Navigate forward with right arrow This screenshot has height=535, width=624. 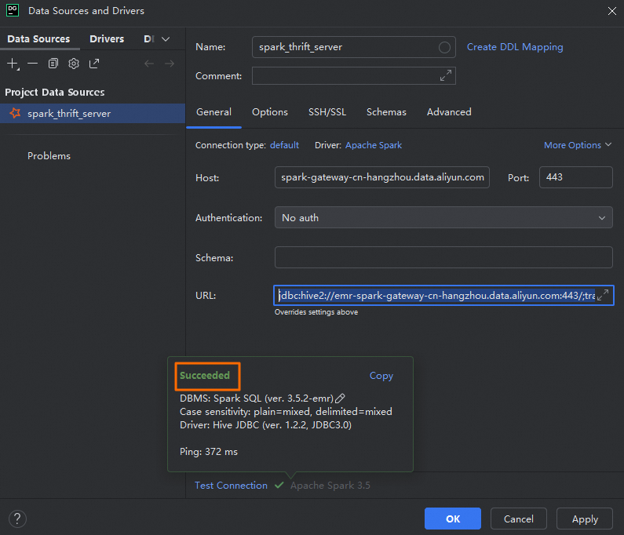pyautogui.click(x=170, y=64)
